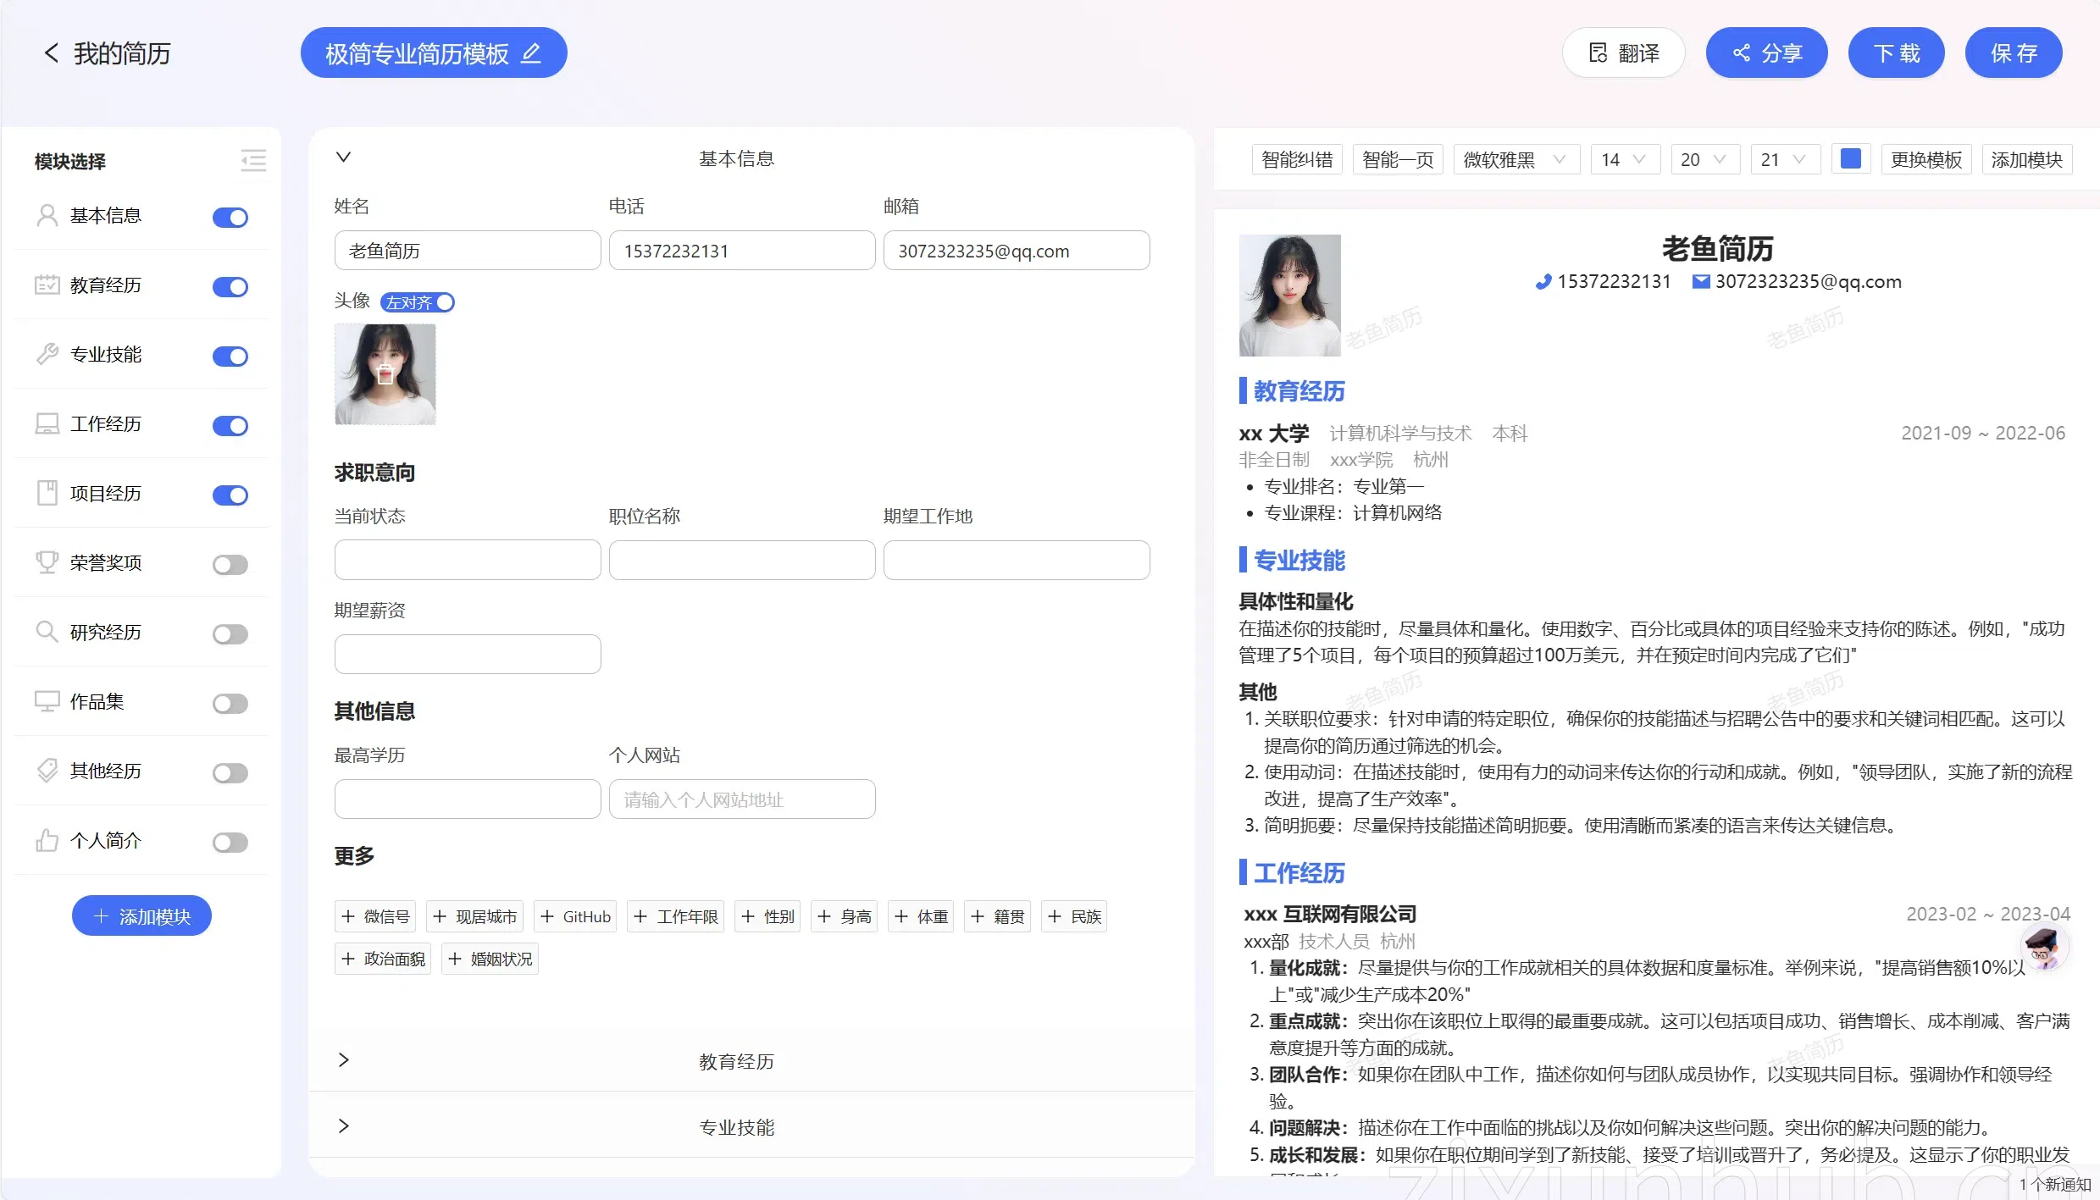Open the 最高学历 select field
This screenshot has height=1200, width=2100.
pyautogui.click(x=468, y=799)
